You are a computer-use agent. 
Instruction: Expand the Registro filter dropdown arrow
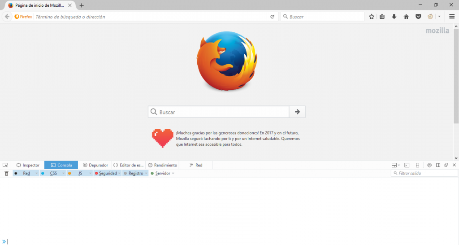(146, 173)
